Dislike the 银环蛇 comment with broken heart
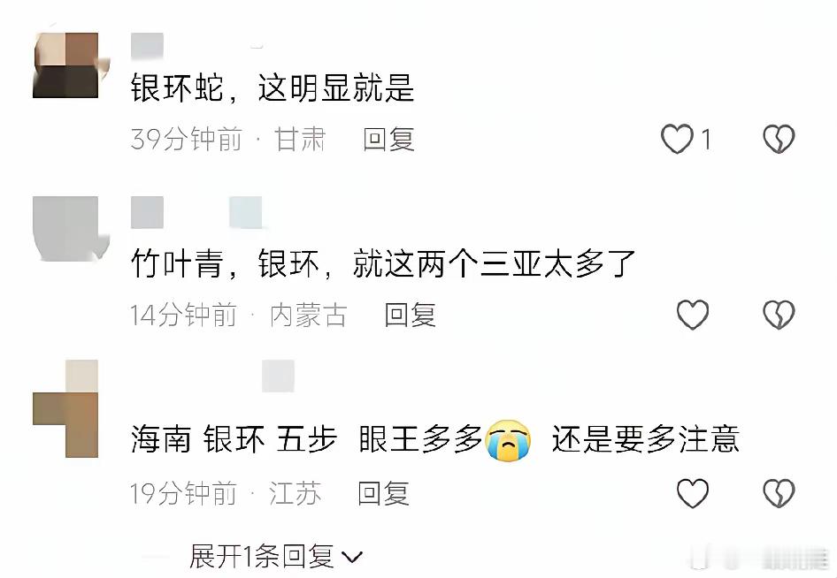Image resolution: width=837 pixels, height=578 pixels. pos(779,139)
